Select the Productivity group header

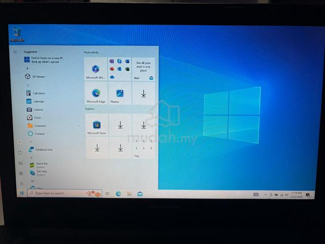[91, 52]
